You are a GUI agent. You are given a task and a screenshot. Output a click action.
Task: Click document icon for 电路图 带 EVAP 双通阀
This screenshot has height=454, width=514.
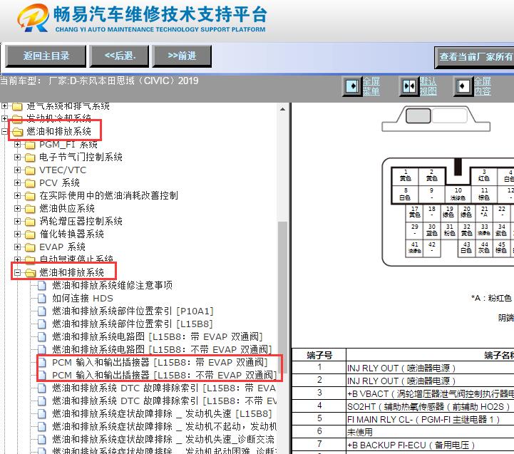[42, 336]
